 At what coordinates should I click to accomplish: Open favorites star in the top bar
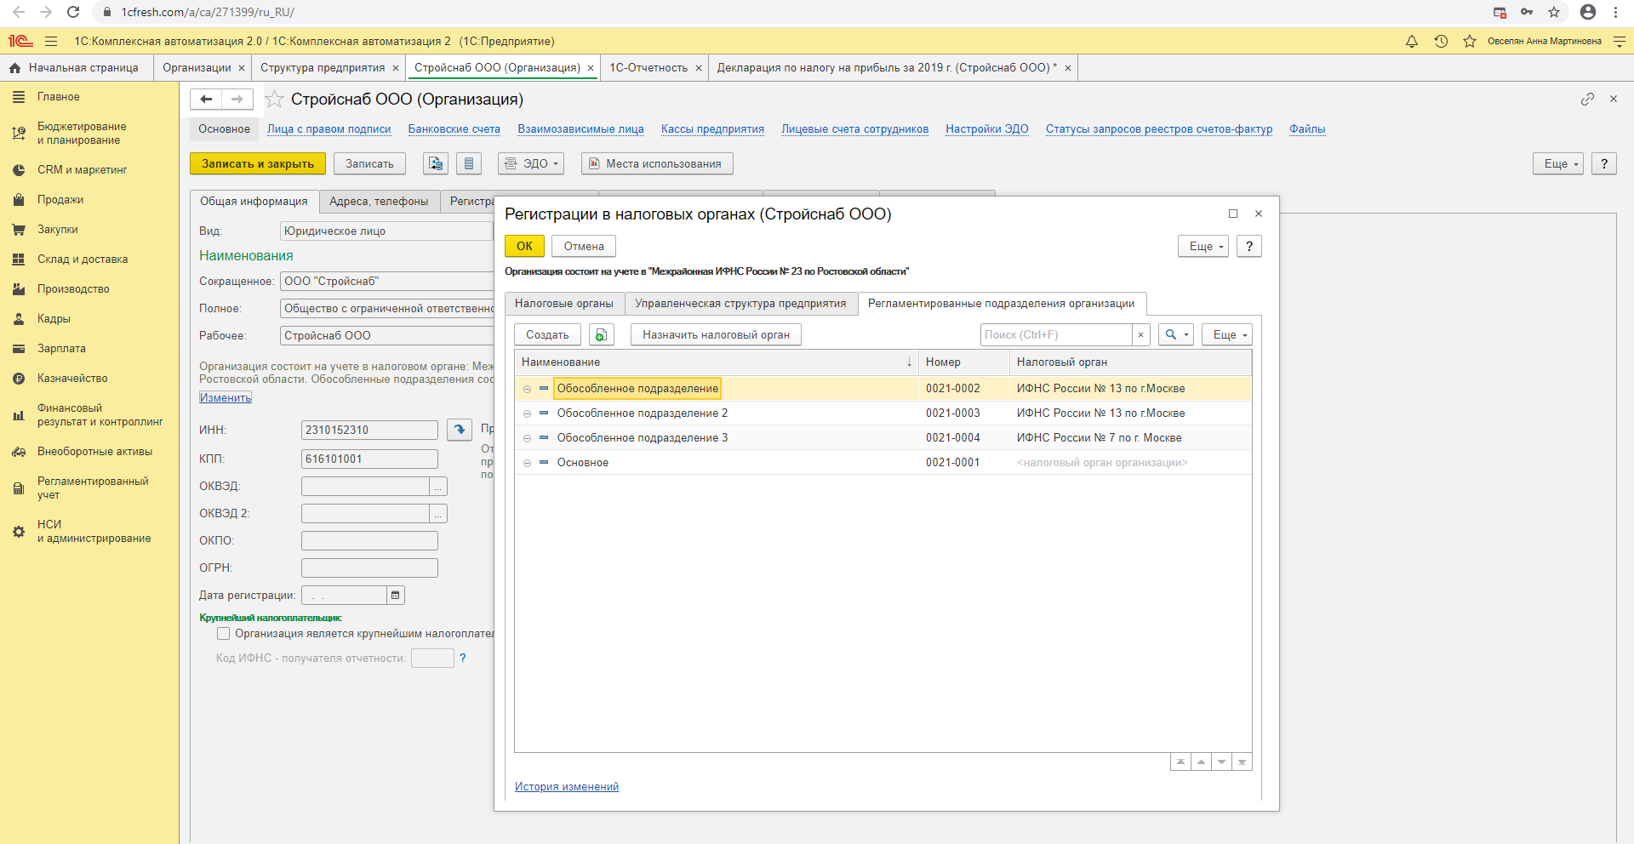1470,41
